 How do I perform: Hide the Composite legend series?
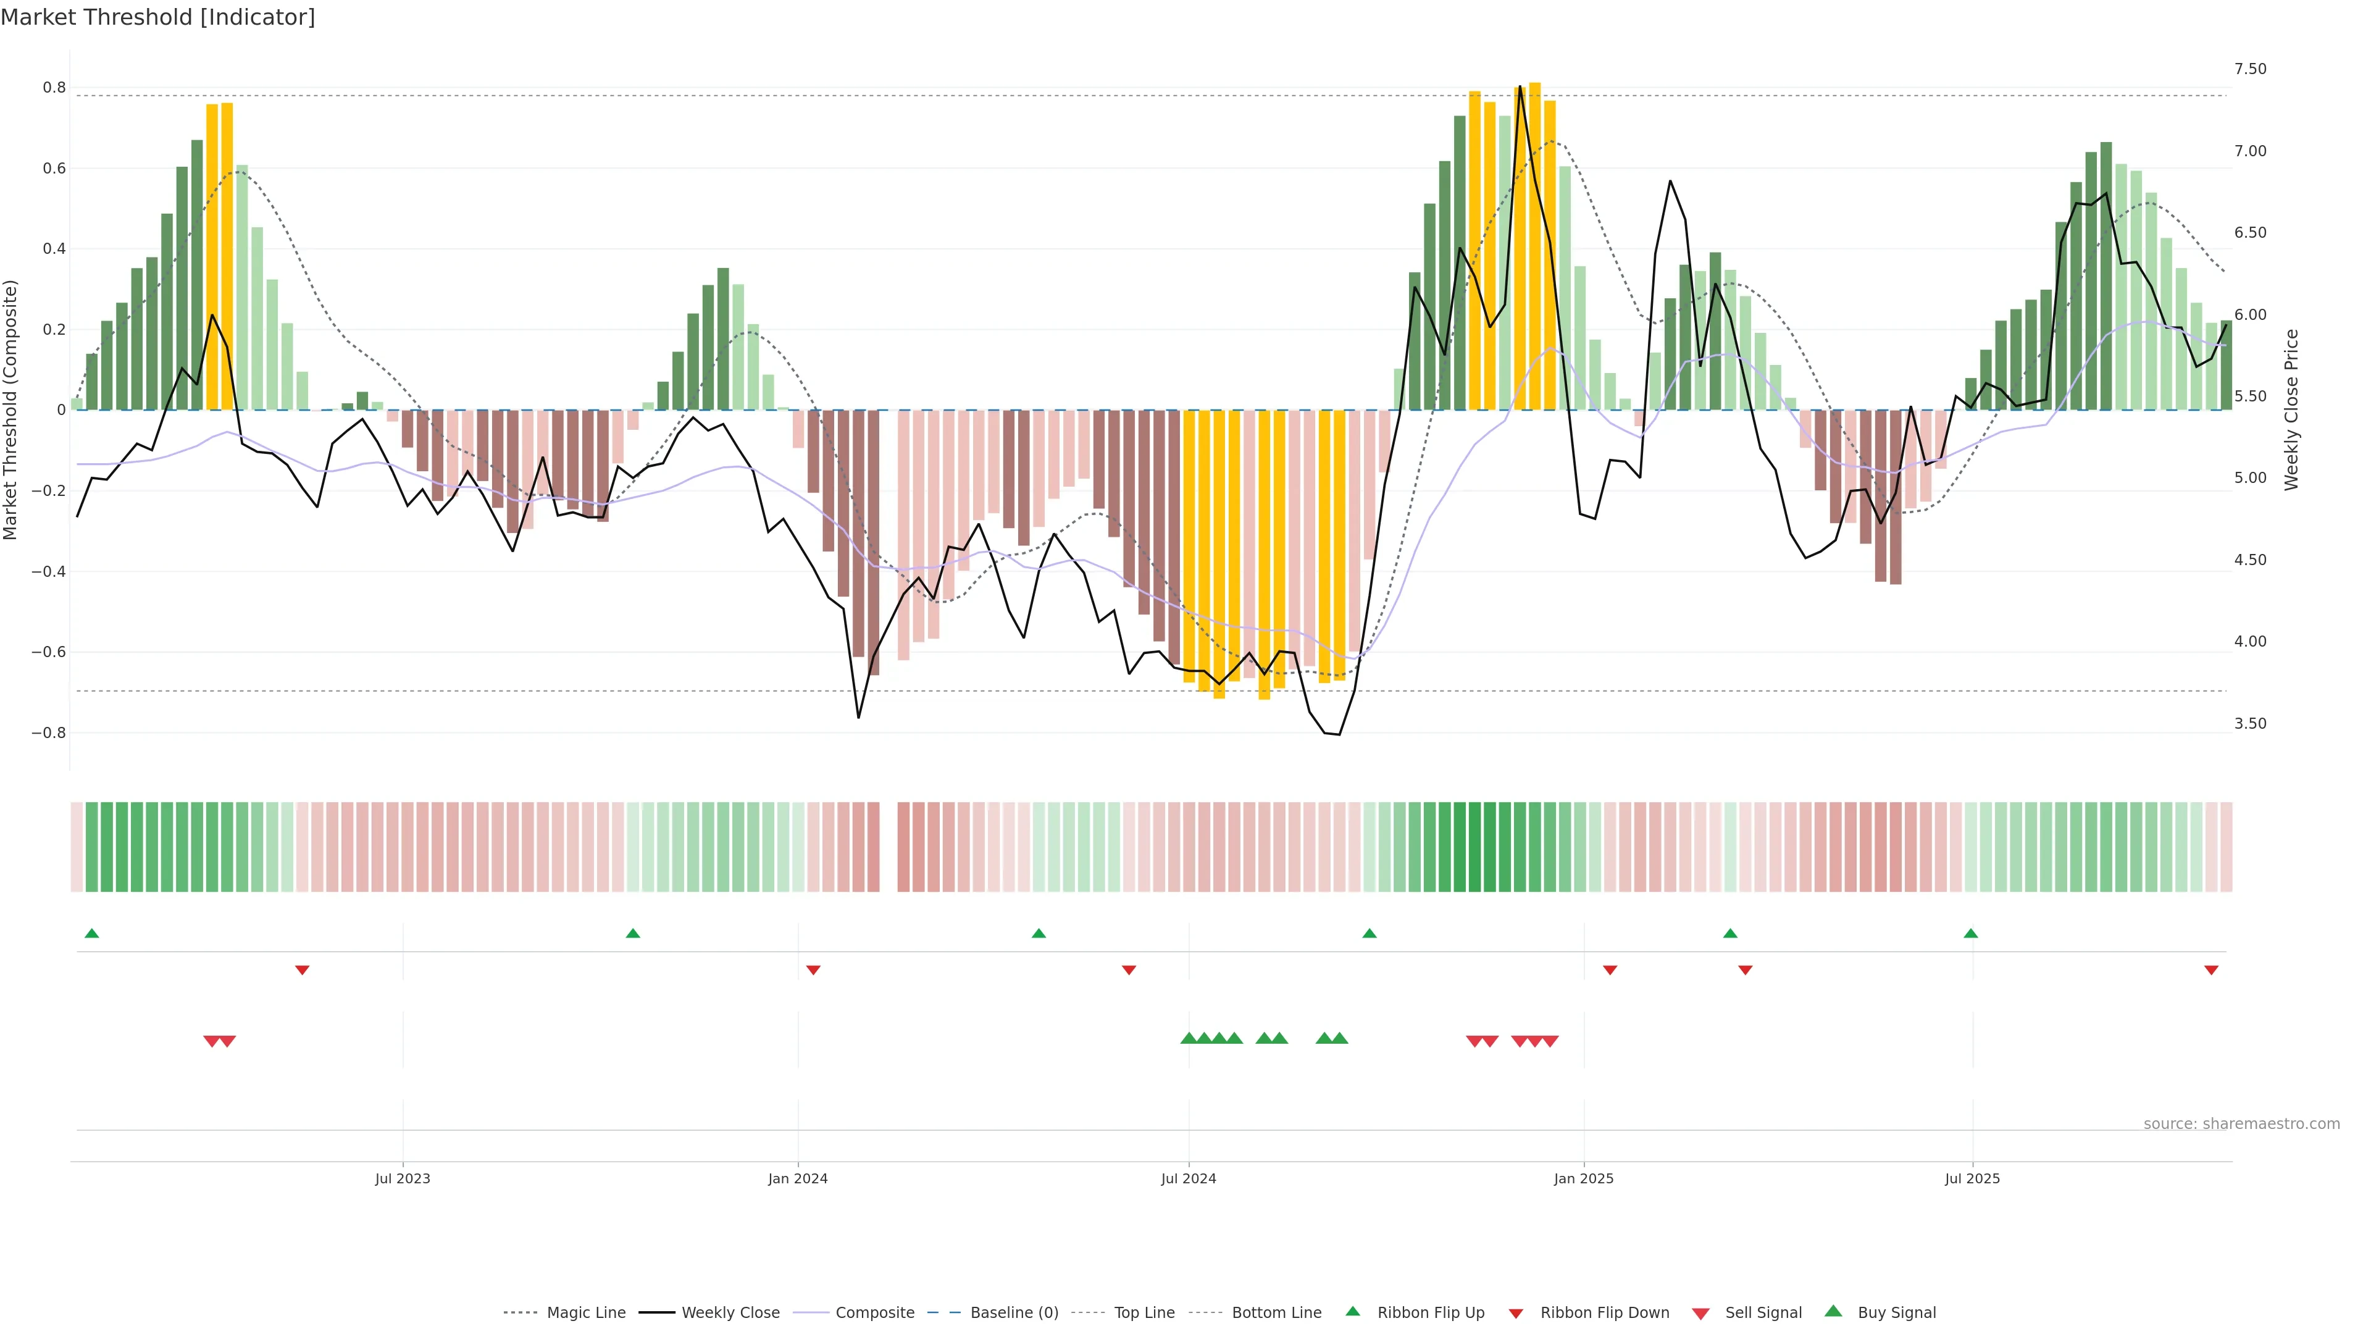874,1312
